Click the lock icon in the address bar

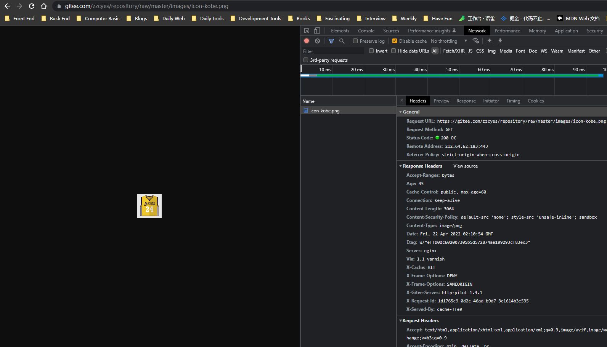pos(59,6)
